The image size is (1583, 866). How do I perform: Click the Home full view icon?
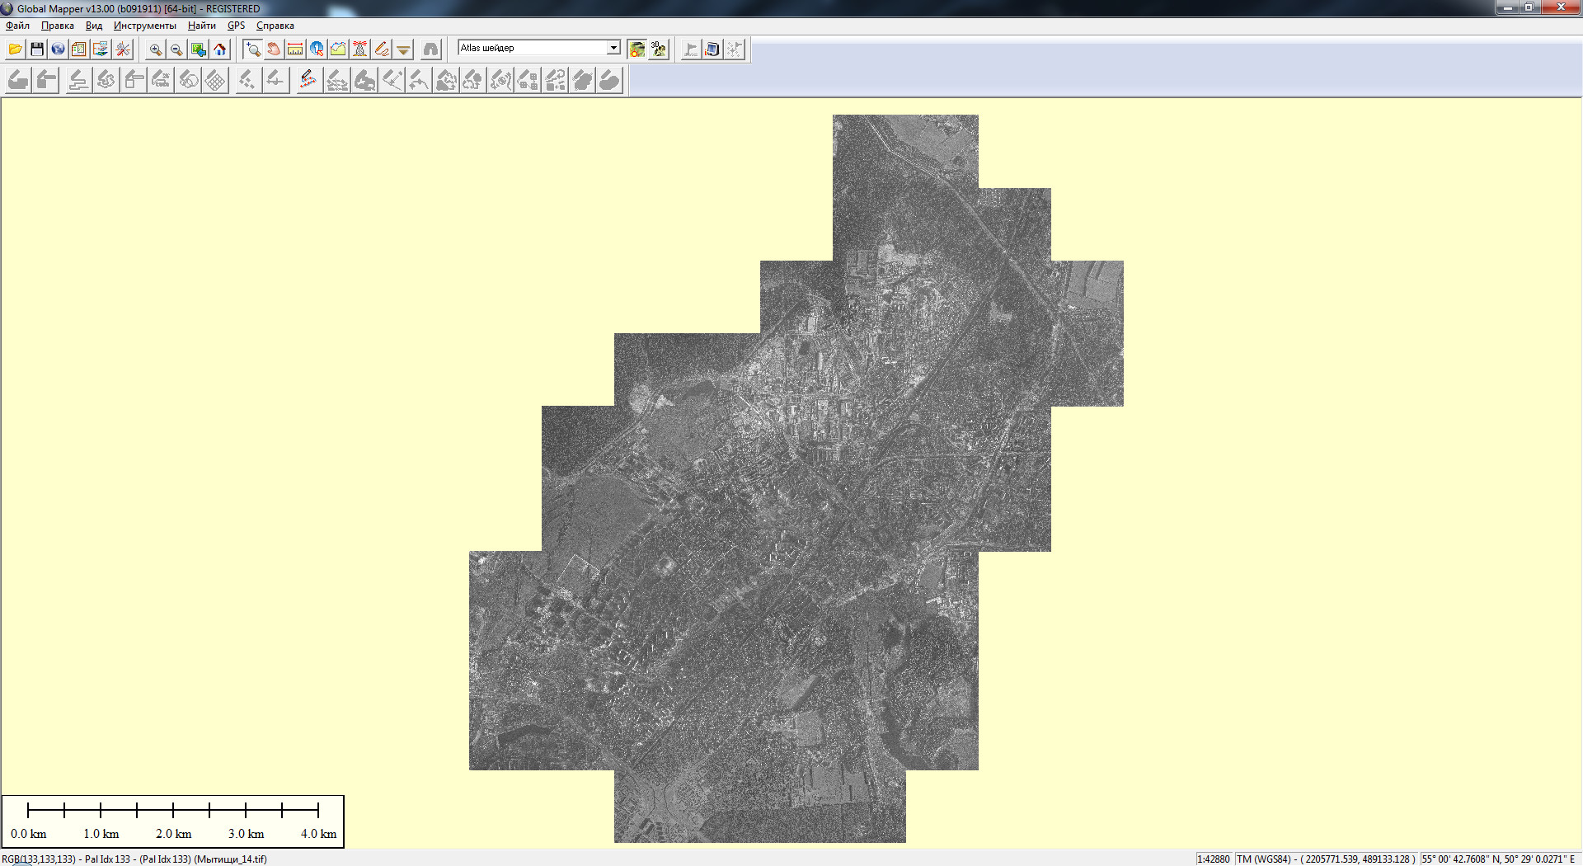click(220, 49)
